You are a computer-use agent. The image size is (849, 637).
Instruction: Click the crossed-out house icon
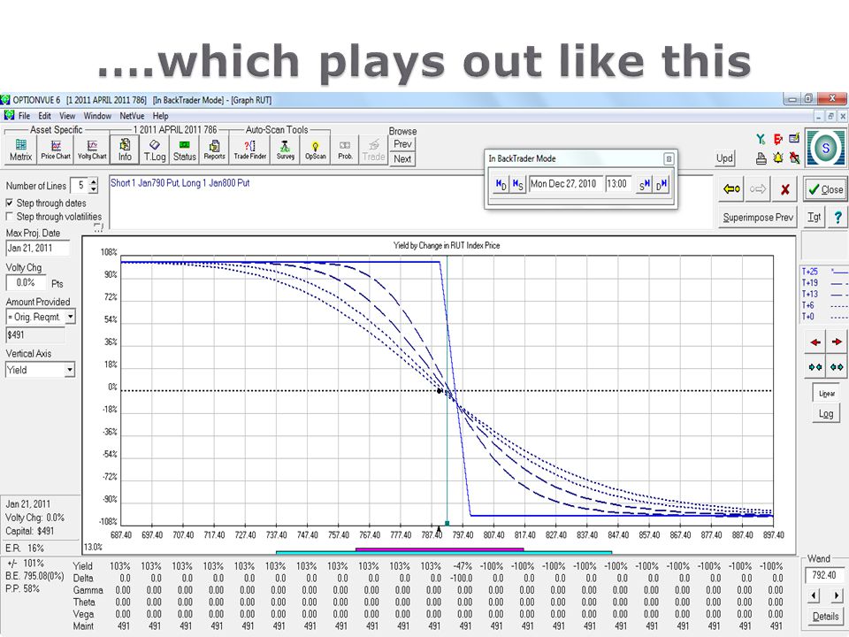pyautogui.click(x=794, y=158)
